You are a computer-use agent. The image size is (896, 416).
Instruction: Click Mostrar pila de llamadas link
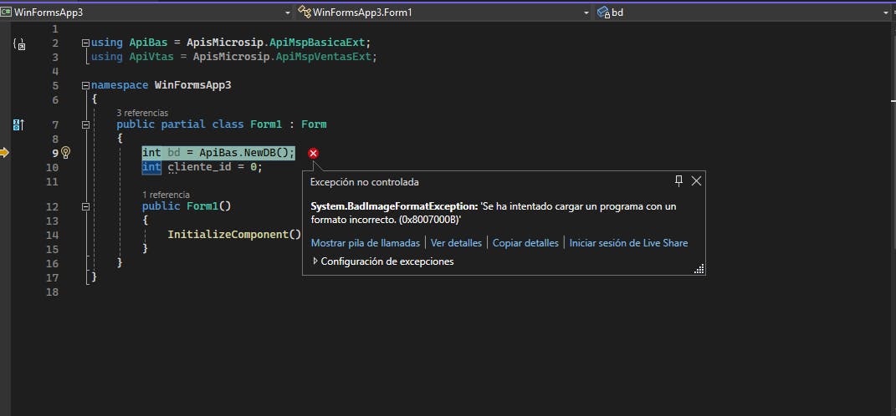point(365,243)
